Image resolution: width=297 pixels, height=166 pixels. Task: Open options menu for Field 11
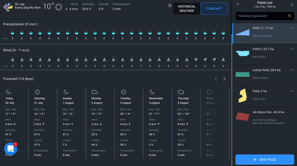291,28
